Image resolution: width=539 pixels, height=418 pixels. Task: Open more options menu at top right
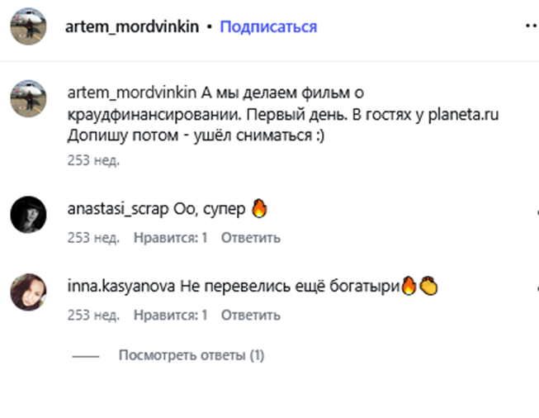point(531,26)
